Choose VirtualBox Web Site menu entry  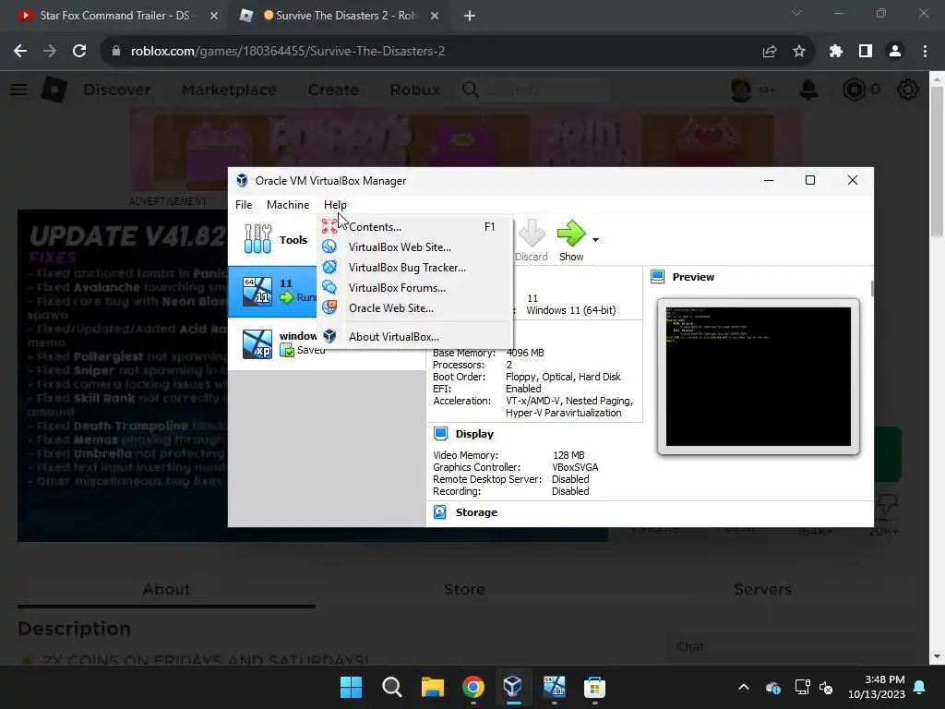414,247
